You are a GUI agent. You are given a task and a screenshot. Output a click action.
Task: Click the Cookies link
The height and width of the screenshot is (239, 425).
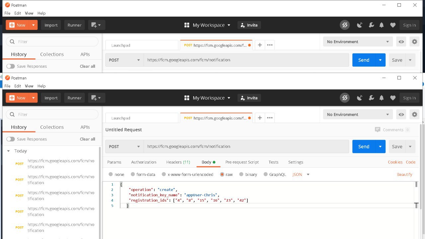tap(395, 162)
